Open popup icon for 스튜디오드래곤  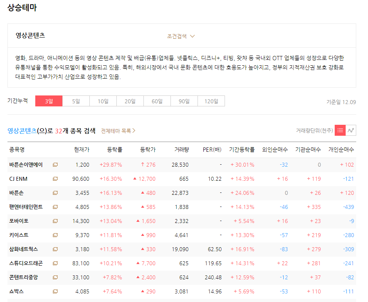[55, 263]
